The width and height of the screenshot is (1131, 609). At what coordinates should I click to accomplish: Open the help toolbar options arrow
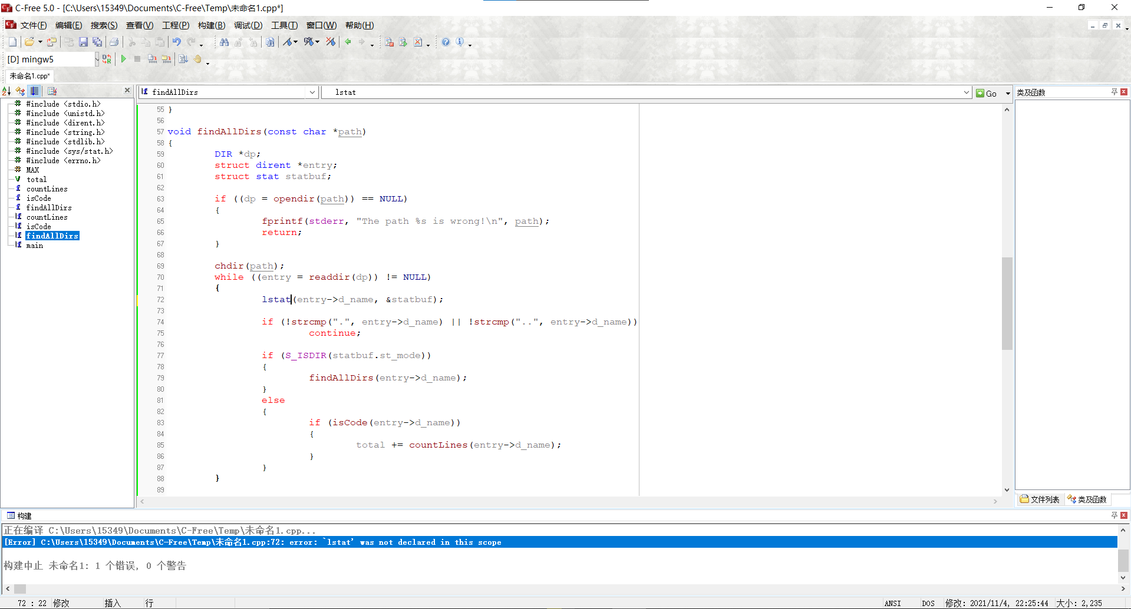(x=470, y=45)
